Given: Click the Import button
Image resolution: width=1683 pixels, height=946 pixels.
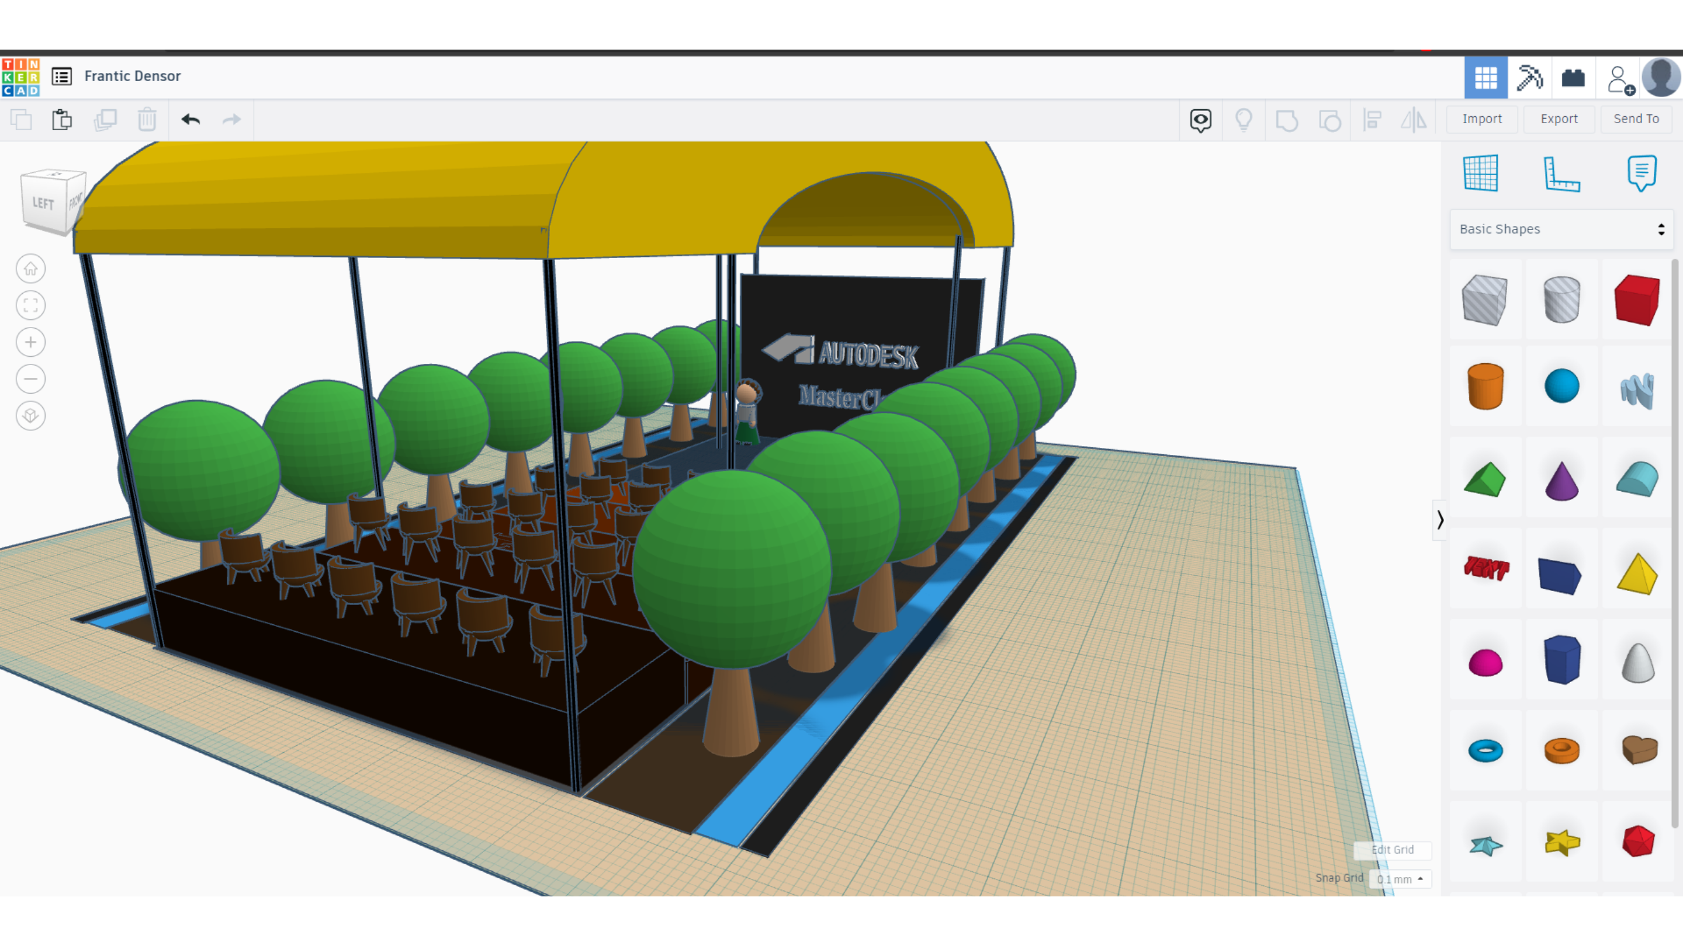Looking at the screenshot, I should click(x=1481, y=119).
